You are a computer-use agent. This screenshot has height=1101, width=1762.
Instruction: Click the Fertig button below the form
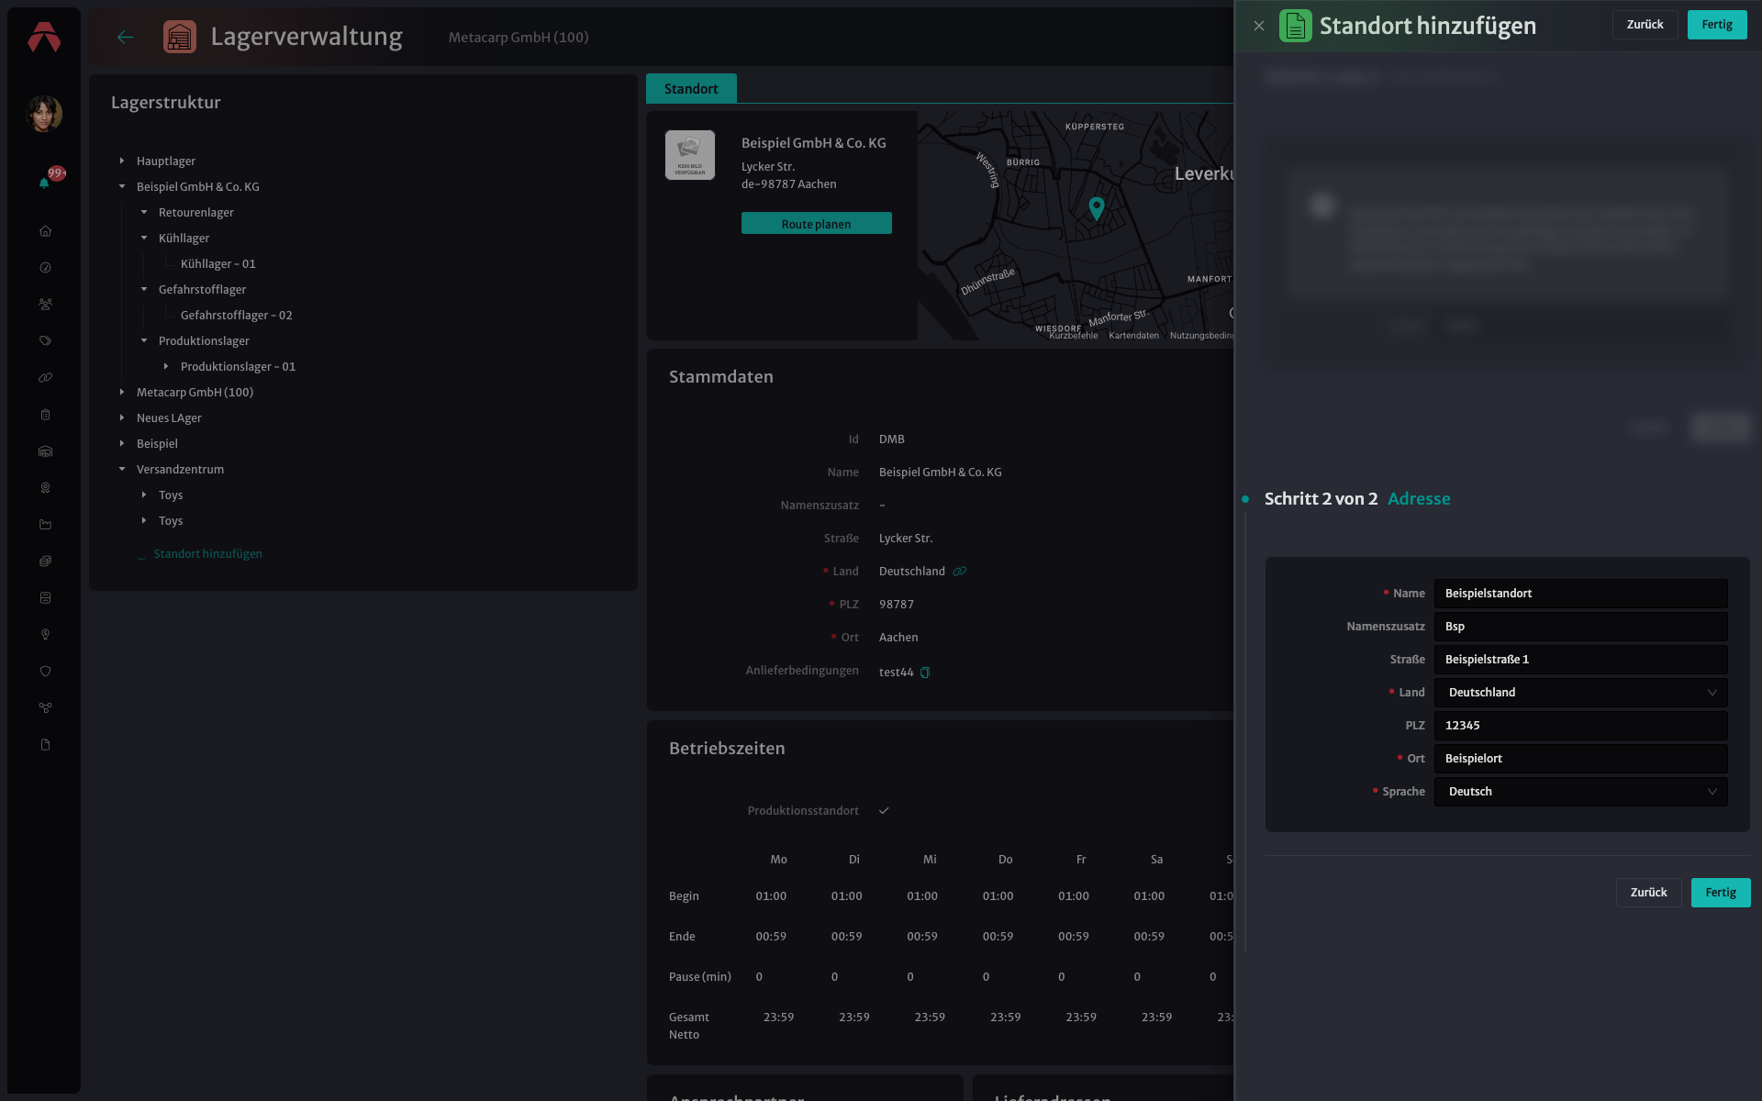[1721, 893]
